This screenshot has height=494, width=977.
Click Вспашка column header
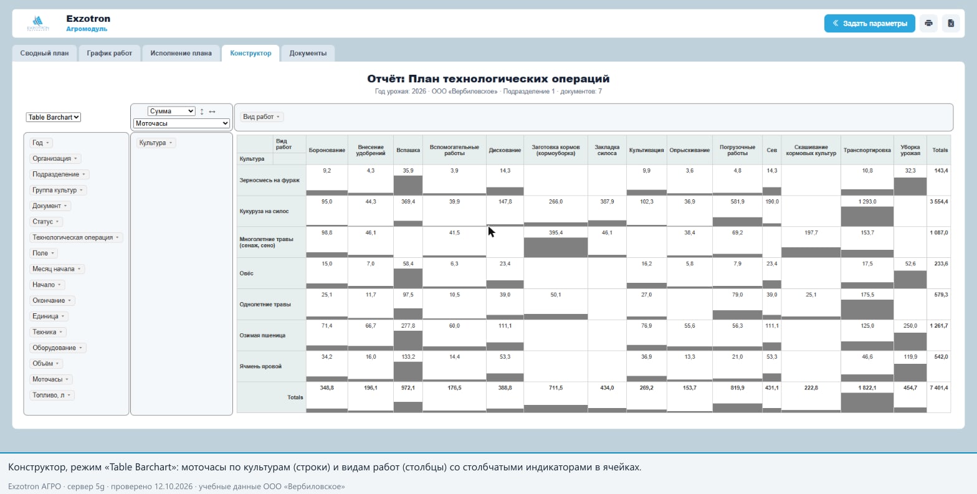[x=408, y=150]
